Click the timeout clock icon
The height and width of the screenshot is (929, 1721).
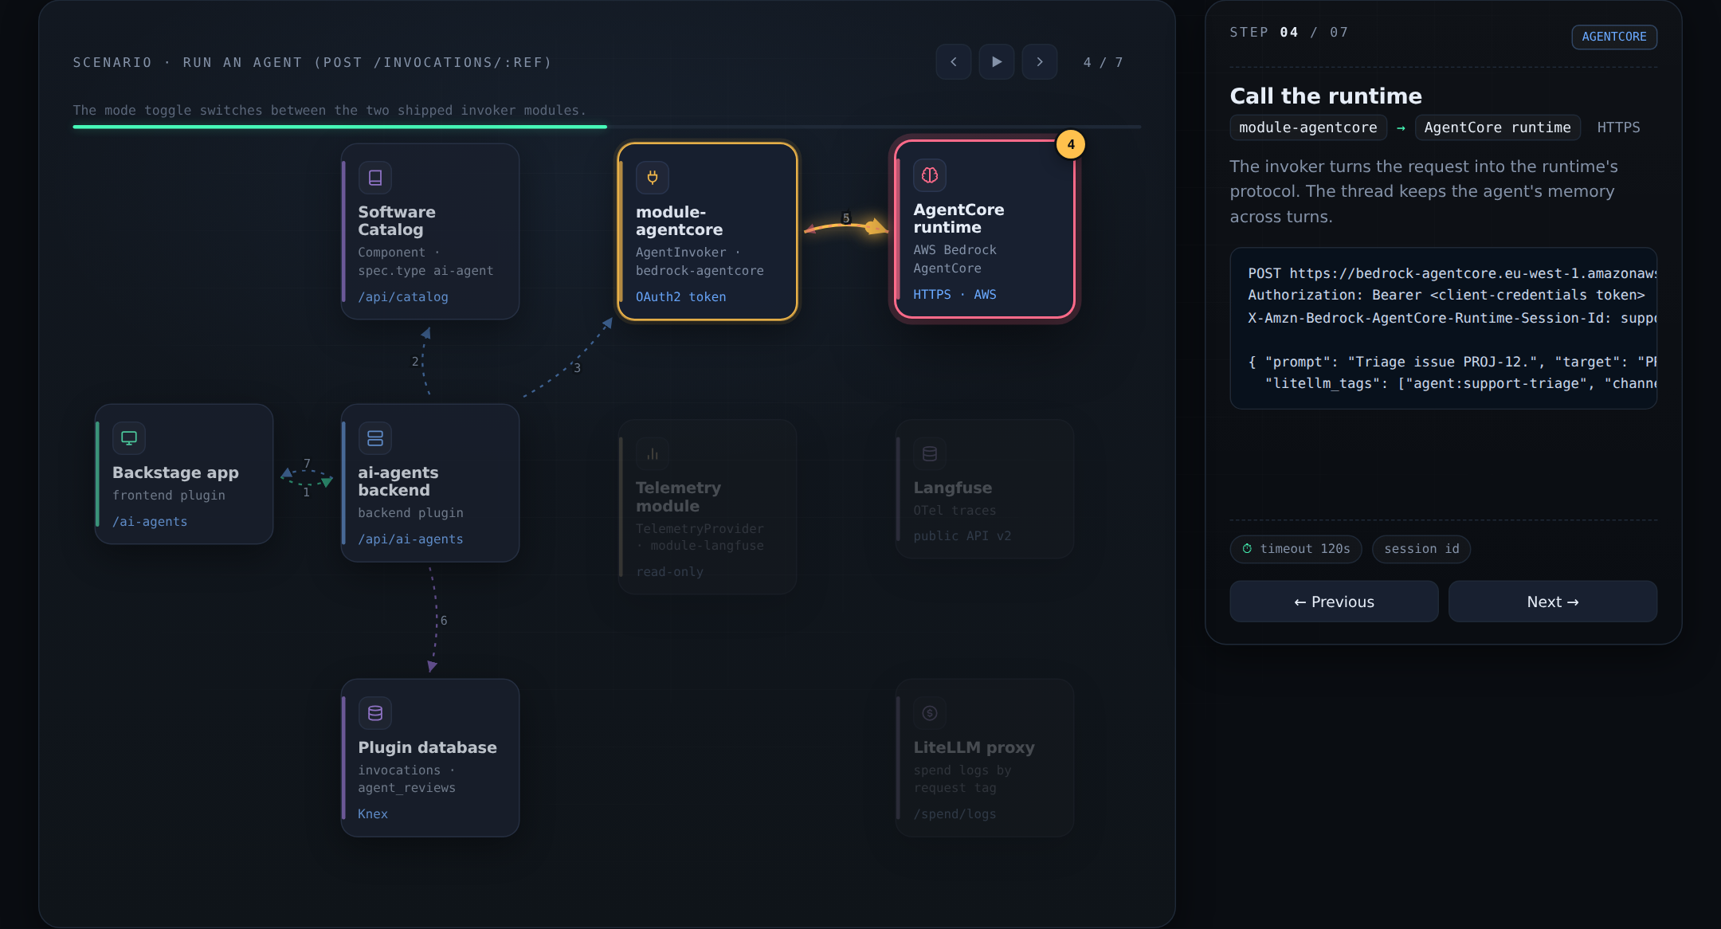tap(1247, 549)
